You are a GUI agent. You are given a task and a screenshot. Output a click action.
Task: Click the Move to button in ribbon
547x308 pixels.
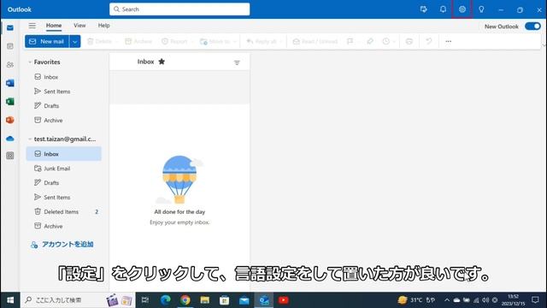pyautogui.click(x=215, y=42)
